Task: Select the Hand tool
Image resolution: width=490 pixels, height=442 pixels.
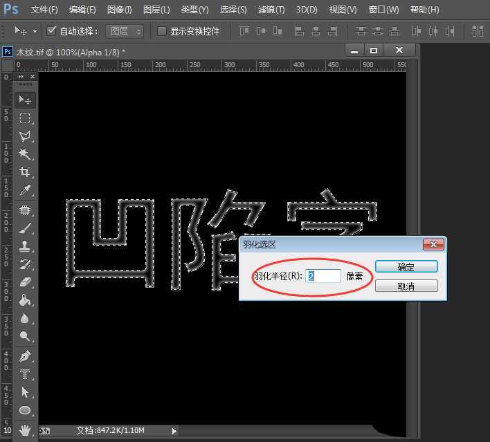Action: pyautogui.click(x=25, y=430)
